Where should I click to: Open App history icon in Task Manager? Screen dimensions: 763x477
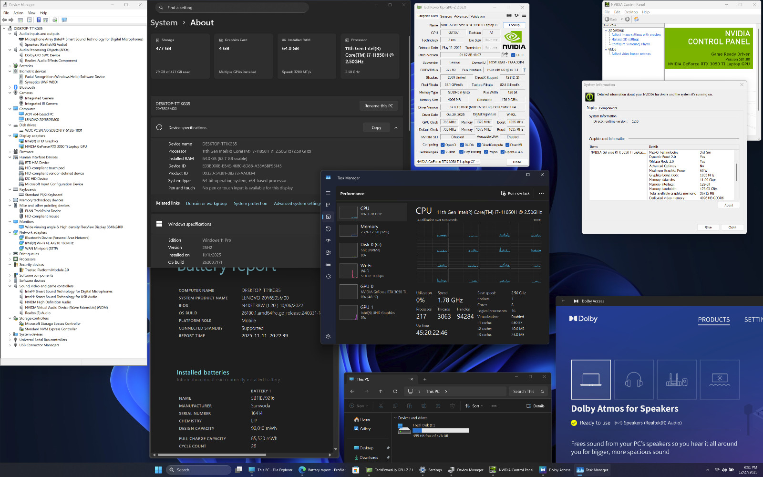point(328,229)
